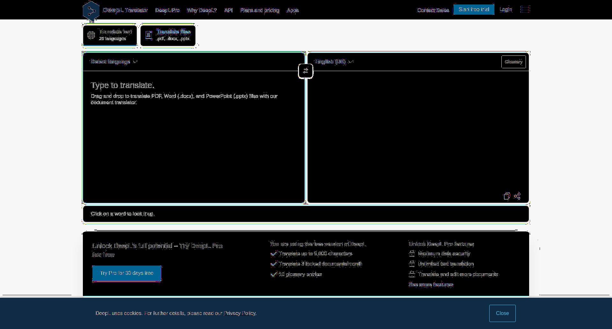The image size is (612, 329).
Task: Copy the translation to clipboard
Action: [x=507, y=196]
